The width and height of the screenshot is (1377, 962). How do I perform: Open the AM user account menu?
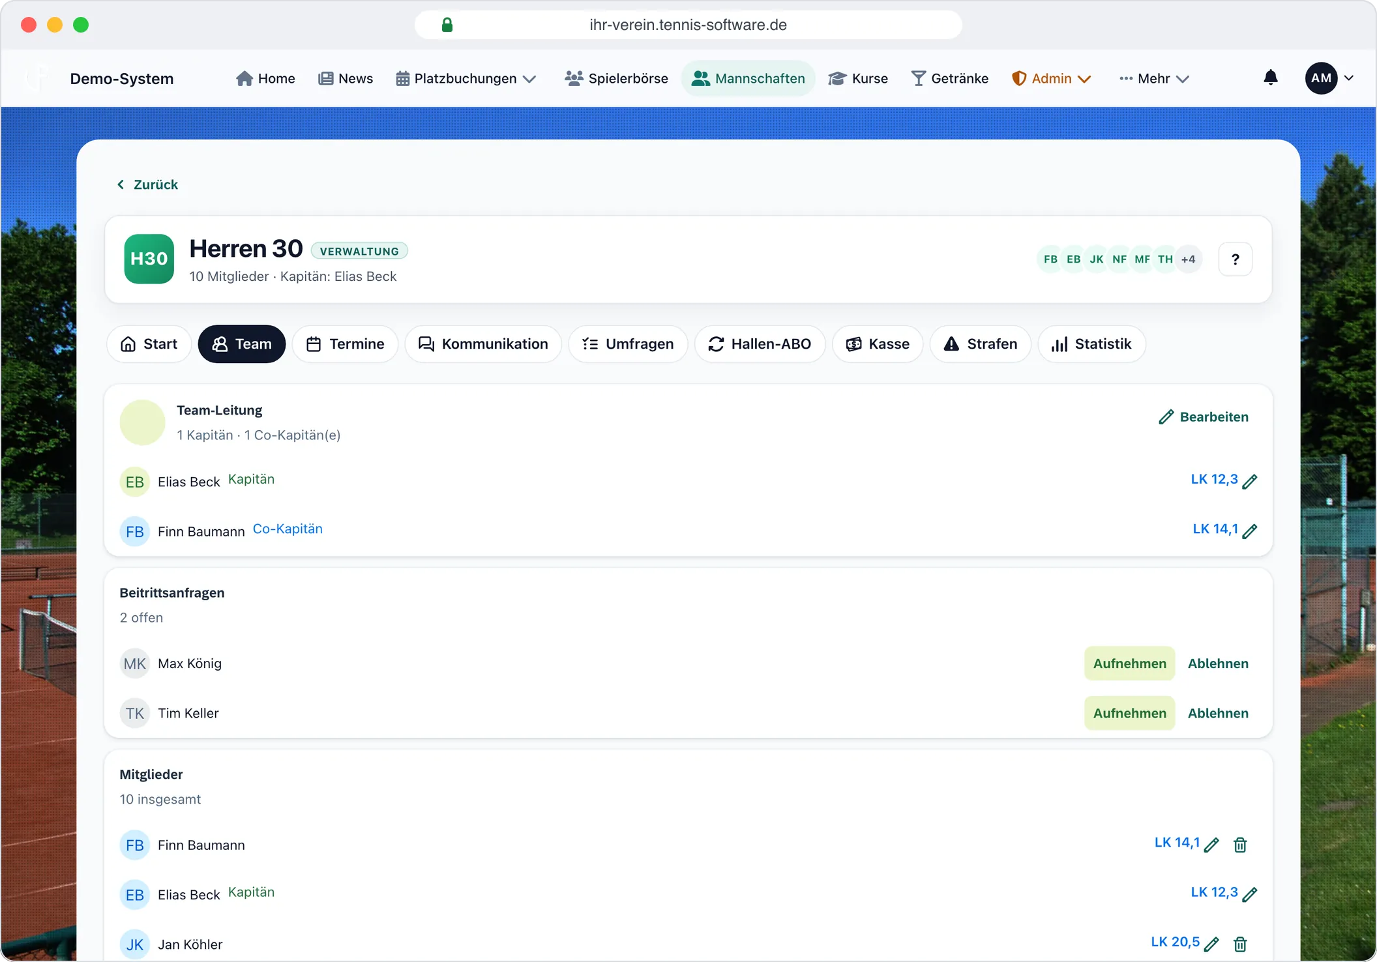1330,78
